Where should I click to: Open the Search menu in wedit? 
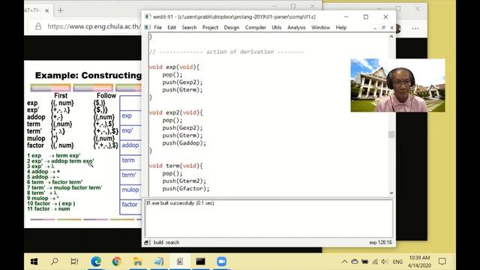click(x=189, y=28)
